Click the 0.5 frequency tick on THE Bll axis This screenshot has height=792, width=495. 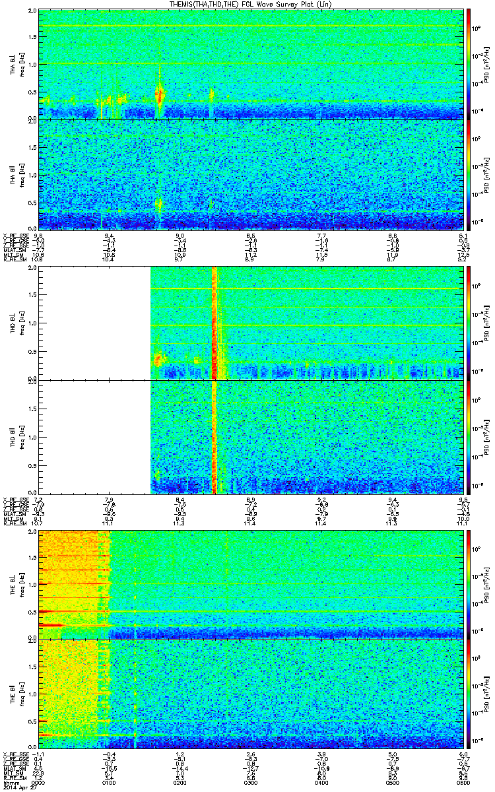(32, 722)
